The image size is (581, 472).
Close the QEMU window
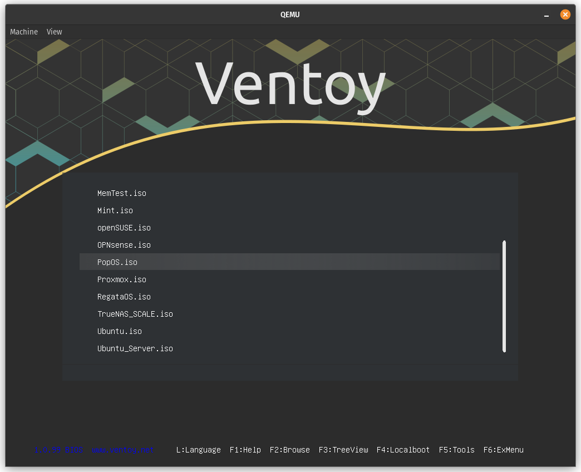point(565,14)
